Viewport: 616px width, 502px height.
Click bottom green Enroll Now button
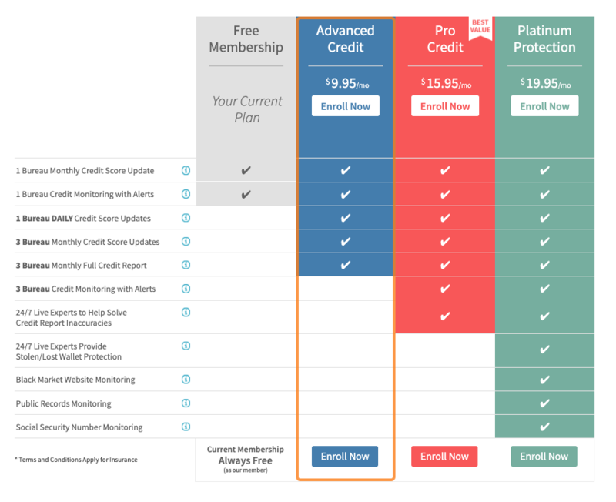pos(544,457)
